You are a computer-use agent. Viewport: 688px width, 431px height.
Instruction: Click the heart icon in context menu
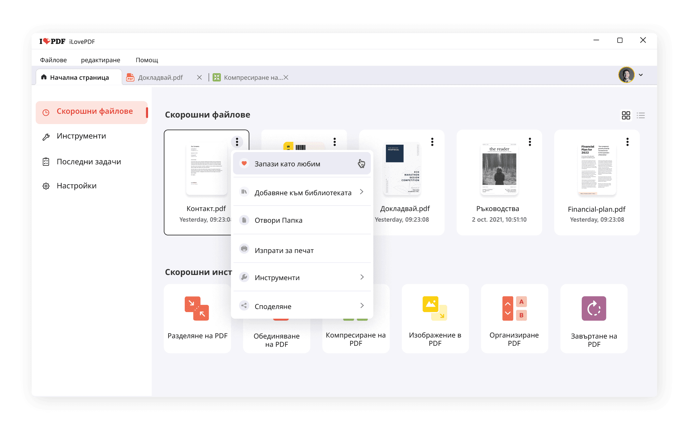coord(244,163)
